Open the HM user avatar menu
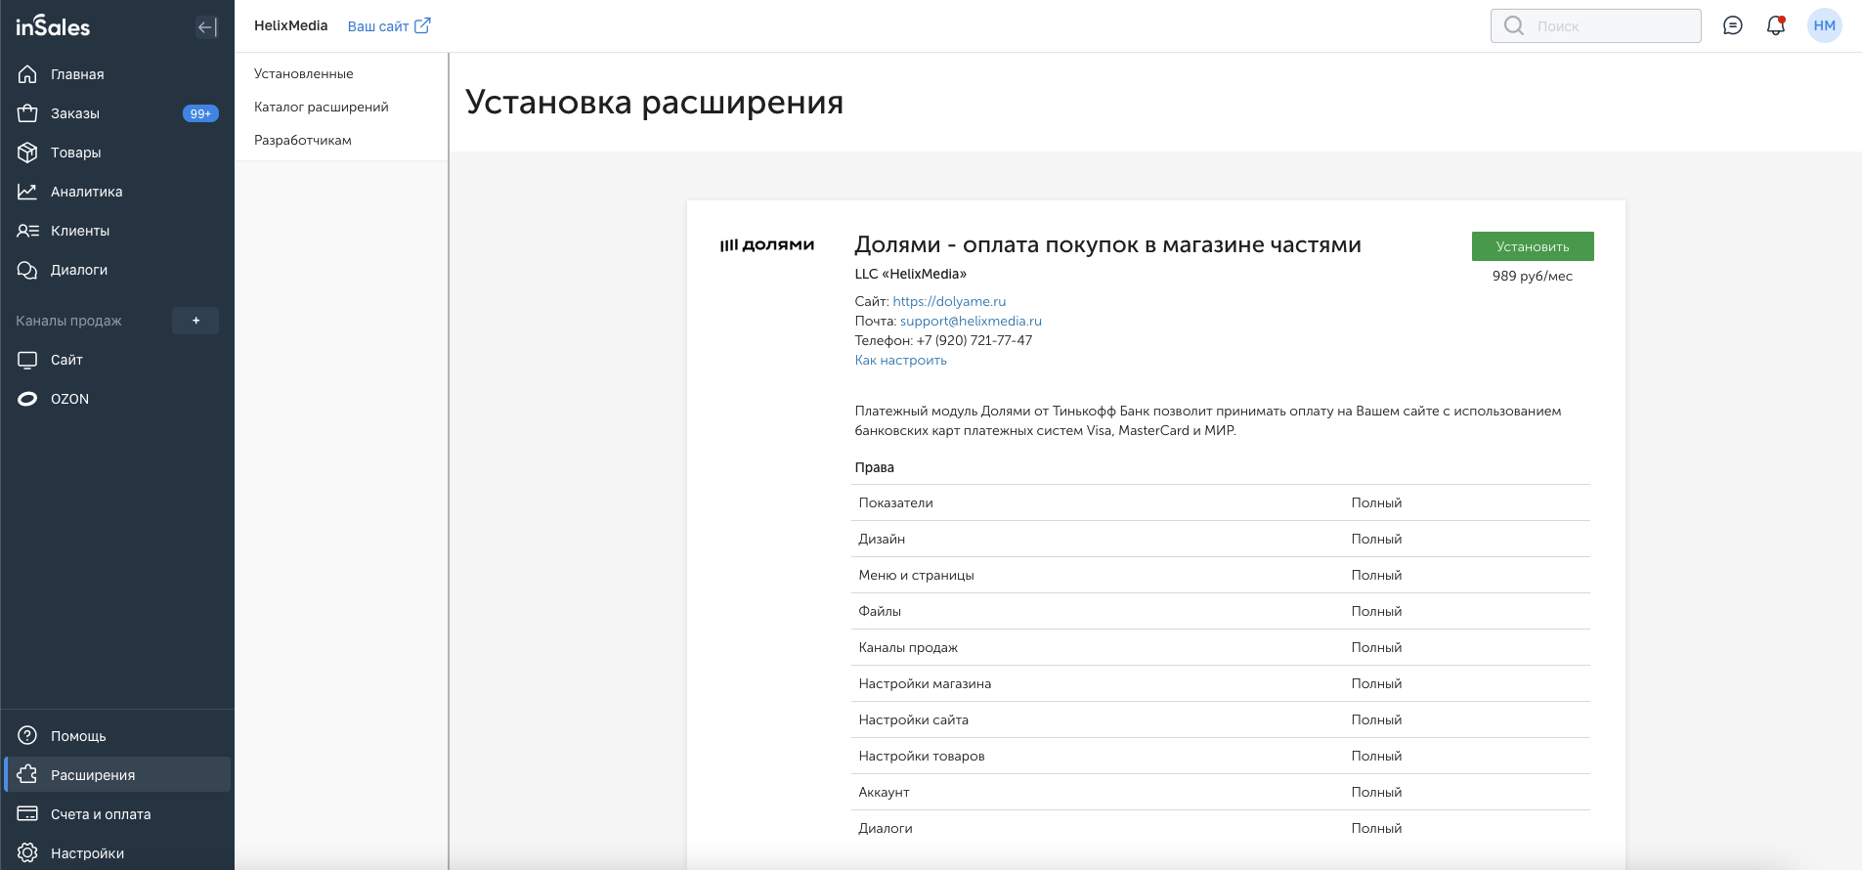This screenshot has width=1862, height=870. (x=1825, y=25)
